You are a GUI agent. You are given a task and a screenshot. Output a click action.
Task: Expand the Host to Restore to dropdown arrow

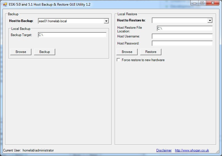point(210,20)
